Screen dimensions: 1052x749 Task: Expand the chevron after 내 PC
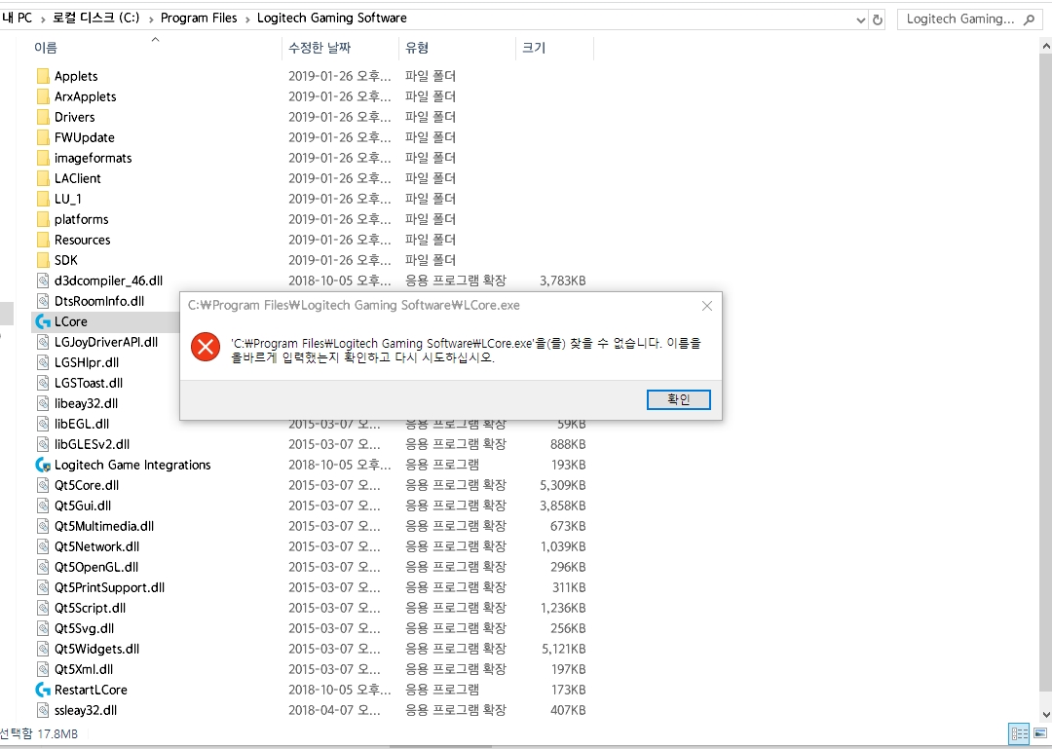42,19
